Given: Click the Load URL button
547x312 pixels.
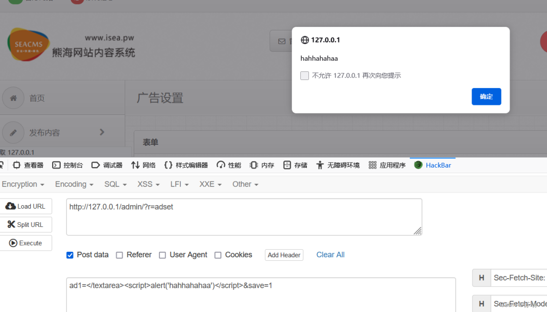Looking at the screenshot, I should 26,206.
